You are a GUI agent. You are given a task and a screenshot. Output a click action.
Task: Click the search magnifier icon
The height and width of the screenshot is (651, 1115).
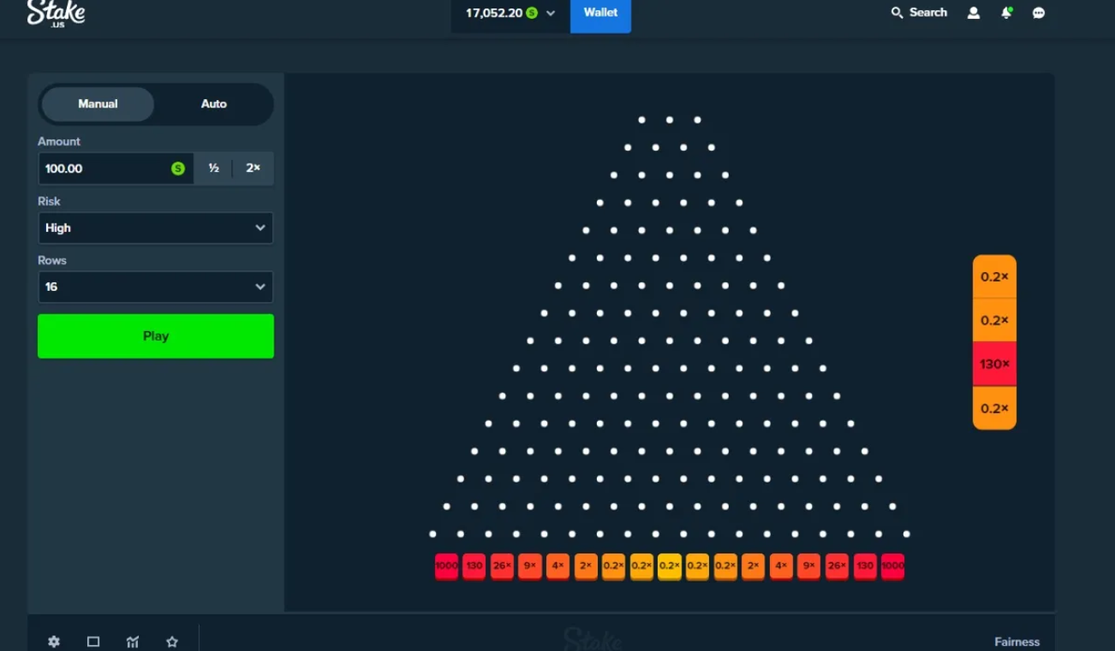click(x=897, y=13)
